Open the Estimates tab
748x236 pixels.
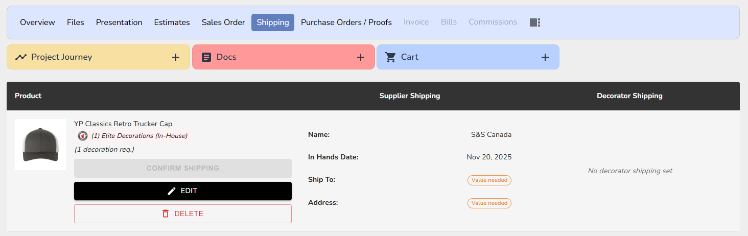click(x=172, y=22)
